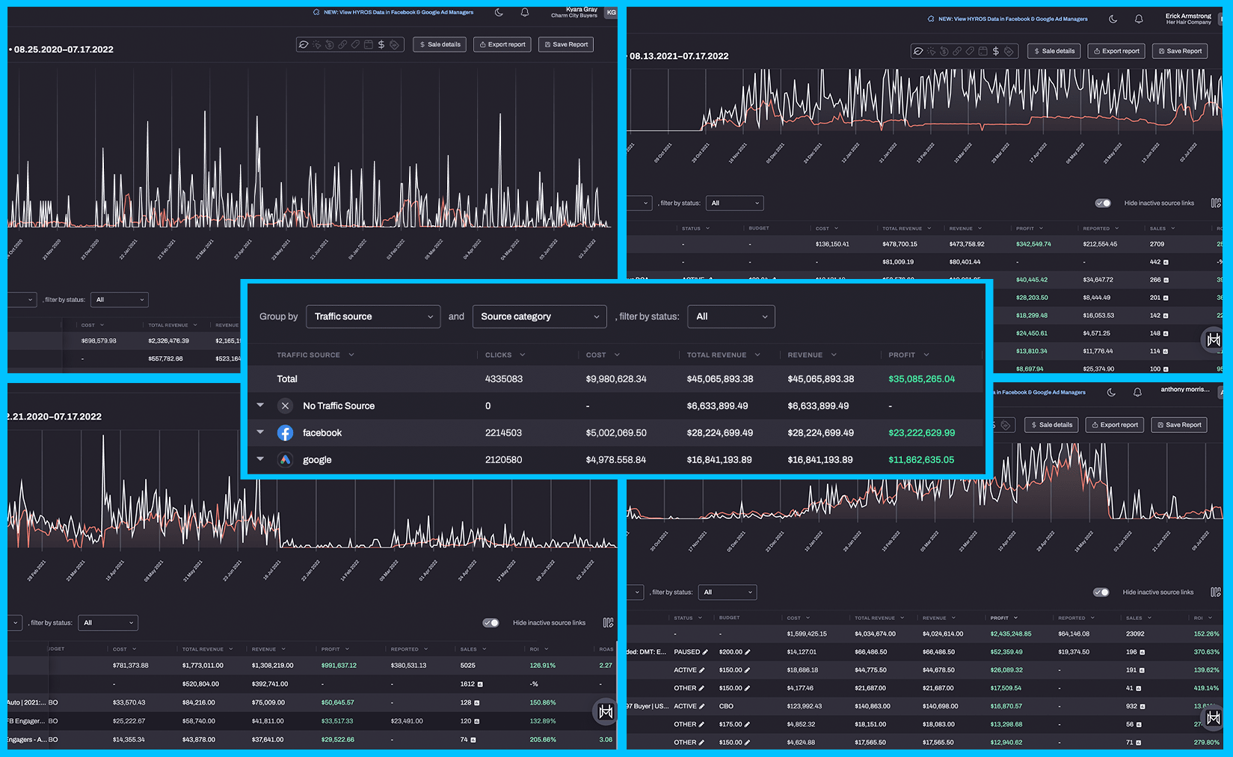Click the Facebook logo in traffic source table
1233x757 pixels.
pos(285,433)
